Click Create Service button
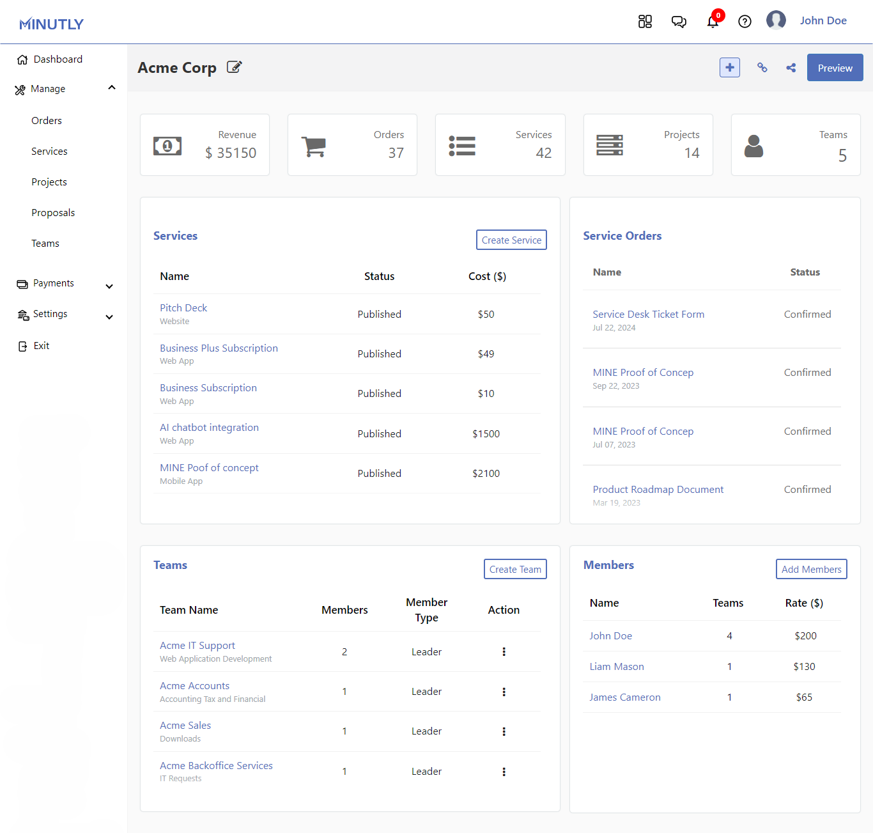Image resolution: width=873 pixels, height=833 pixels. tap(511, 240)
